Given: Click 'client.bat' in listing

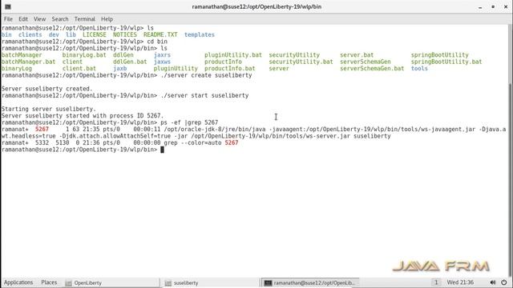Looking at the screenshot, I should coord(79,69).
